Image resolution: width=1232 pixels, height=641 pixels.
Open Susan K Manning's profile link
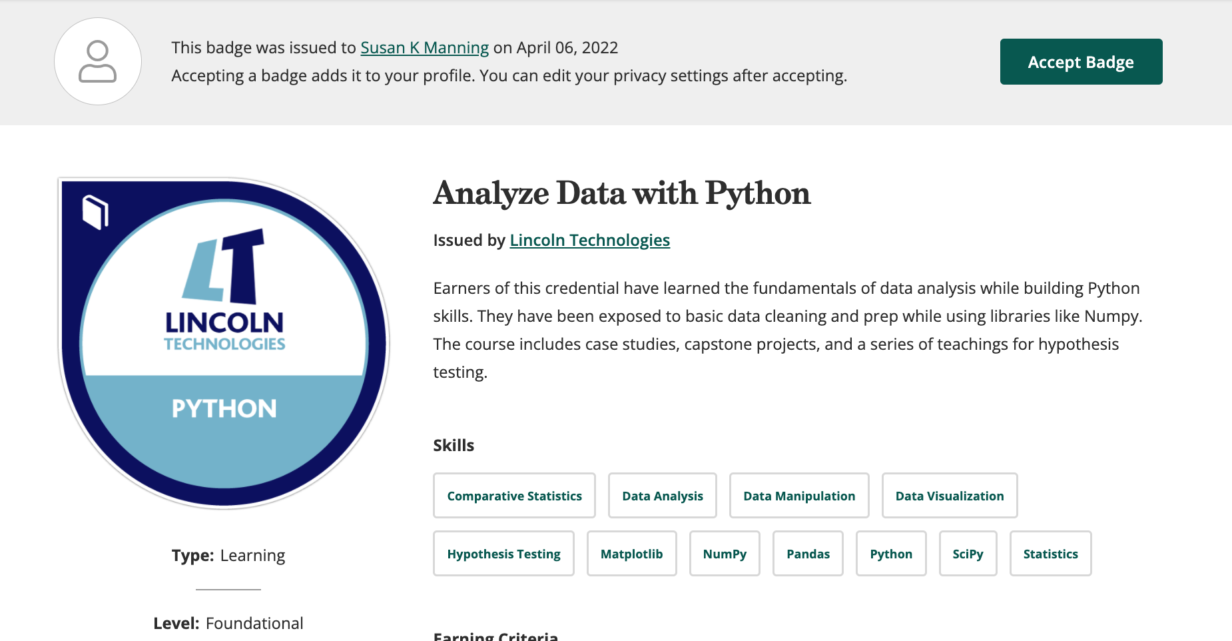pyautogui.click(x=424, y=48)
